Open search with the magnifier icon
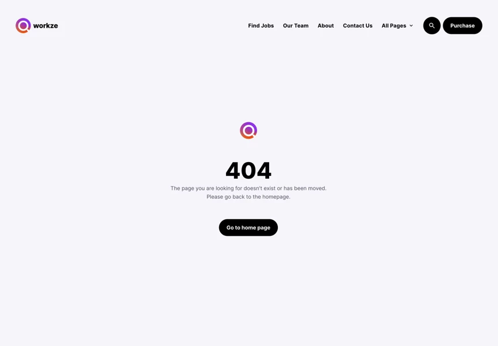 (432, 25)
